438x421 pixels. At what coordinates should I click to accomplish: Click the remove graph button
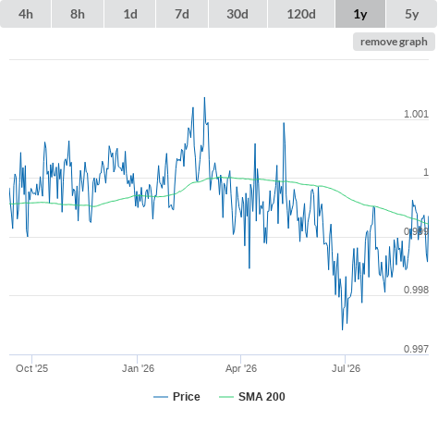(394, 42)
